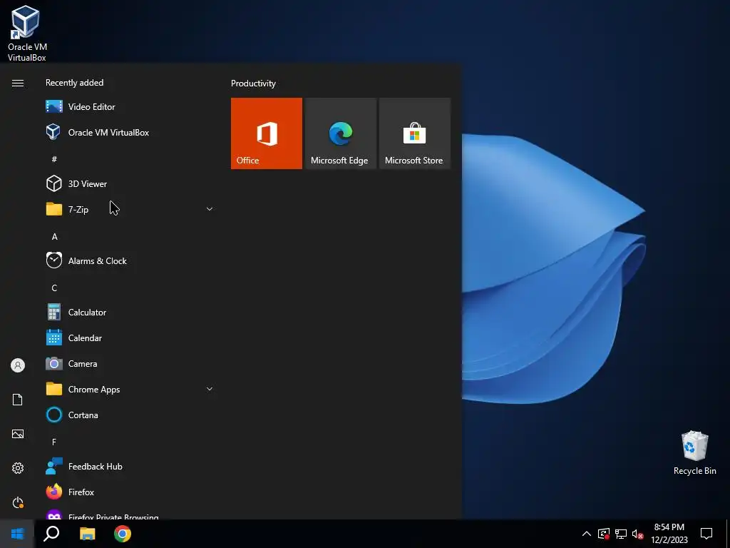730x548 pixels.
Task: Open File Explorer from the taskbar
Action: tap(88, 534)
